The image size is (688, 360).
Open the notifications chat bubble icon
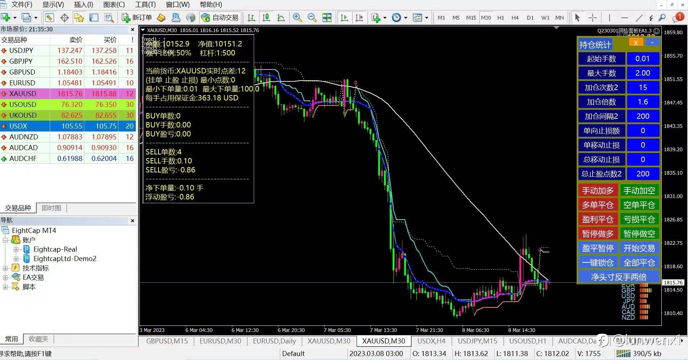coord(677,17)
